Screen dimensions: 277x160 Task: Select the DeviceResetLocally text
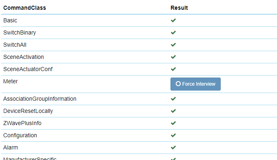point(28,111)
